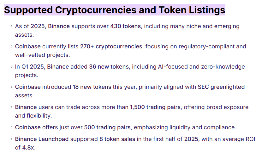Image resolution: width=262 pixels, height=159 pixels.
Task: Click the chevron beside "Binance users can trade"
Action: pyautogui.click(x=12, y=107)
